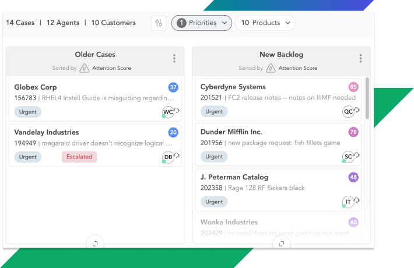
Task: Click the fish fillets game case description
Action: (x=284, y=143)
